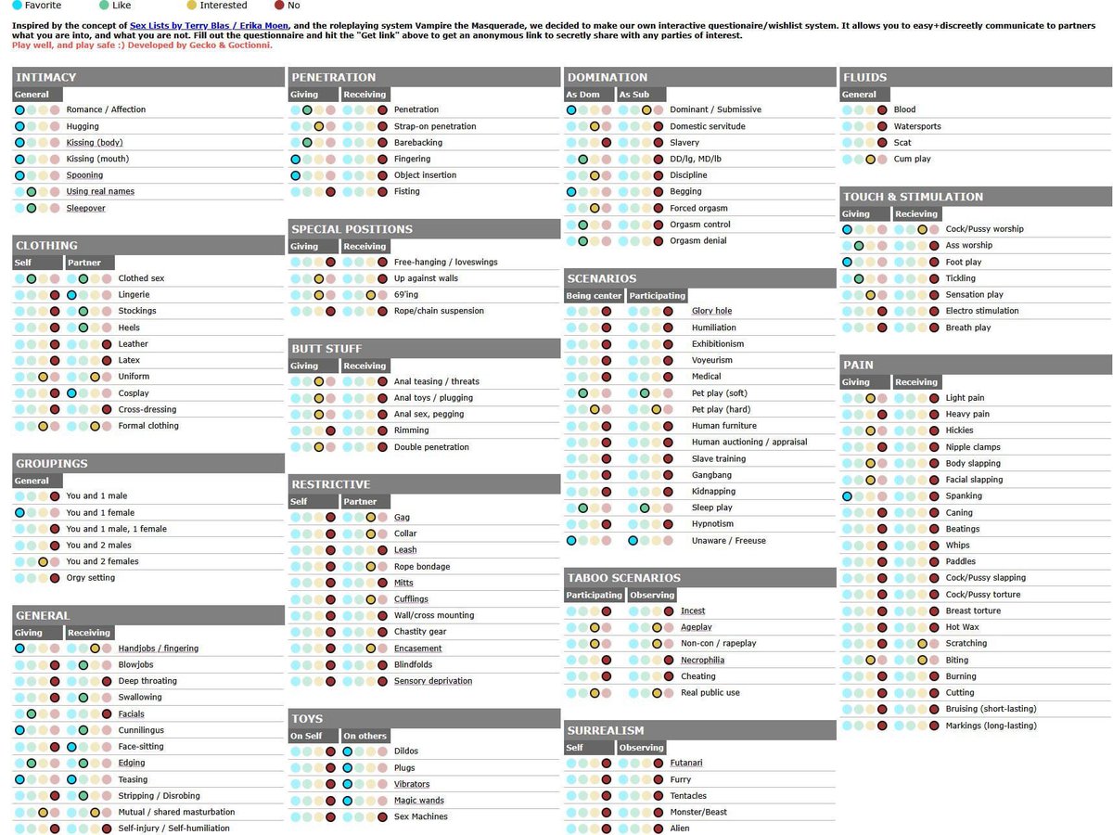Choose Partner No for Collar
Screen dimensions: 1113x835
click(382, 533)
